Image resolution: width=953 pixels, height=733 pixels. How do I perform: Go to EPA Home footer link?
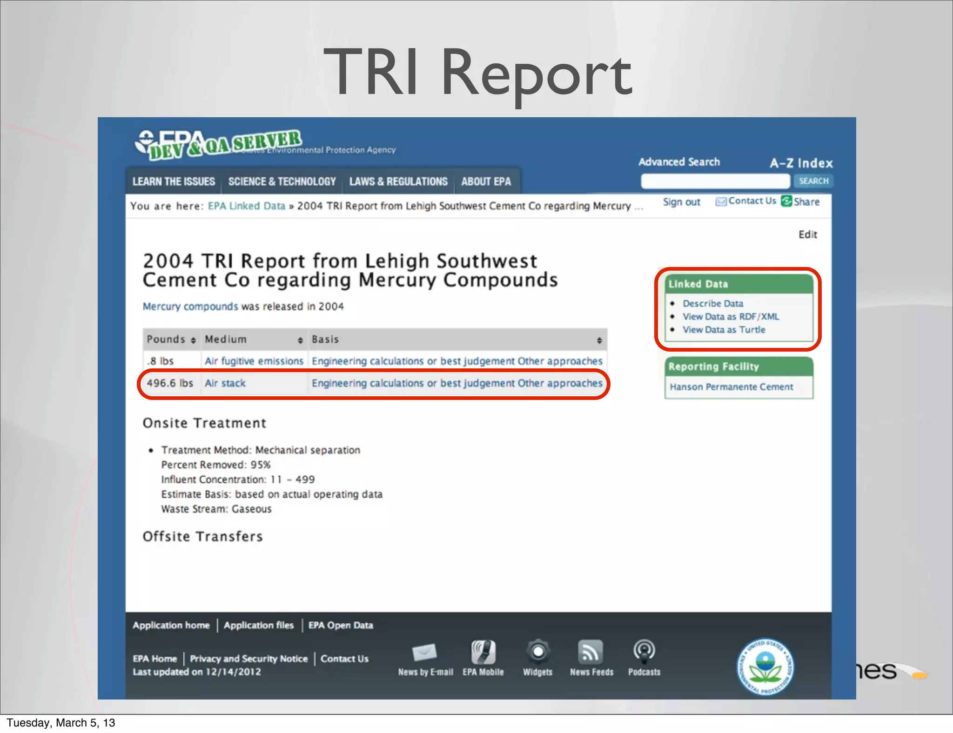155,659
